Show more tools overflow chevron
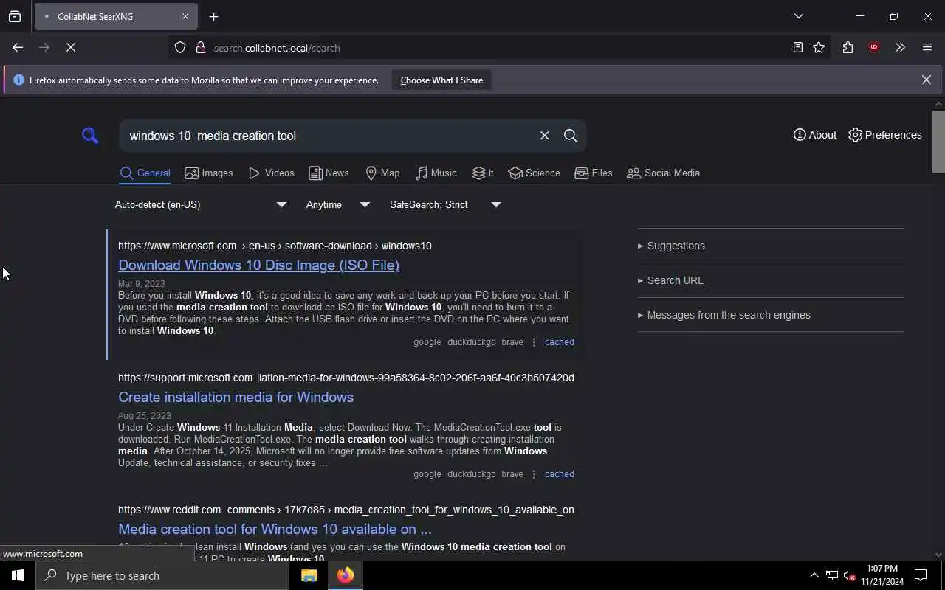Image resolution: width=945 pixels, height=590 pixels. pos(900,48)
